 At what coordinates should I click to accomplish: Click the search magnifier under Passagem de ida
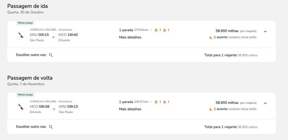[x=51, y=55]
